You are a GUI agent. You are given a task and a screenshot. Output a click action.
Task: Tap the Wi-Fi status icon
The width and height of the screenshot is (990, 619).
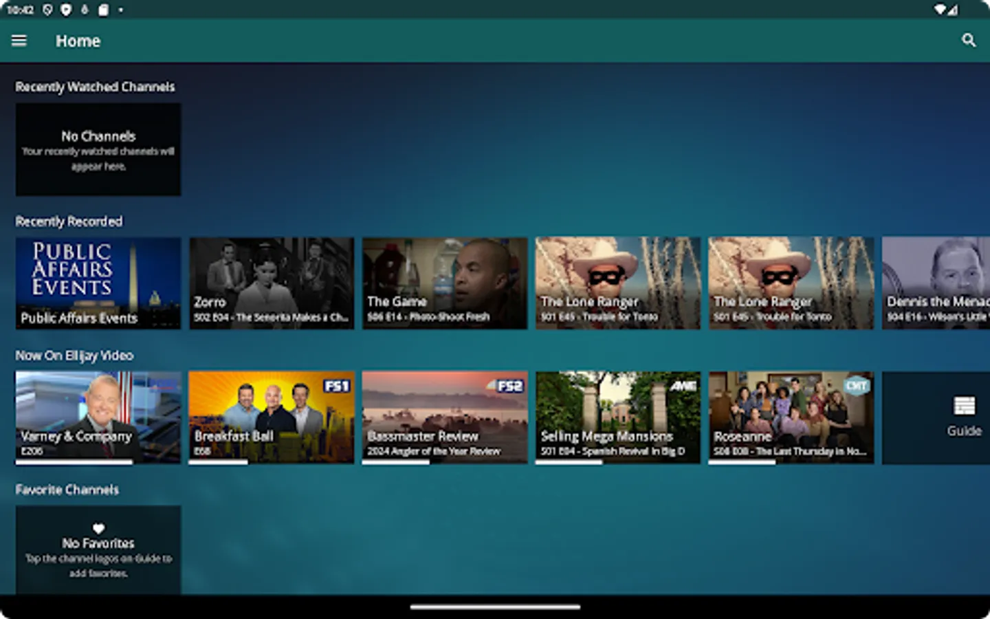coord(940,10)
